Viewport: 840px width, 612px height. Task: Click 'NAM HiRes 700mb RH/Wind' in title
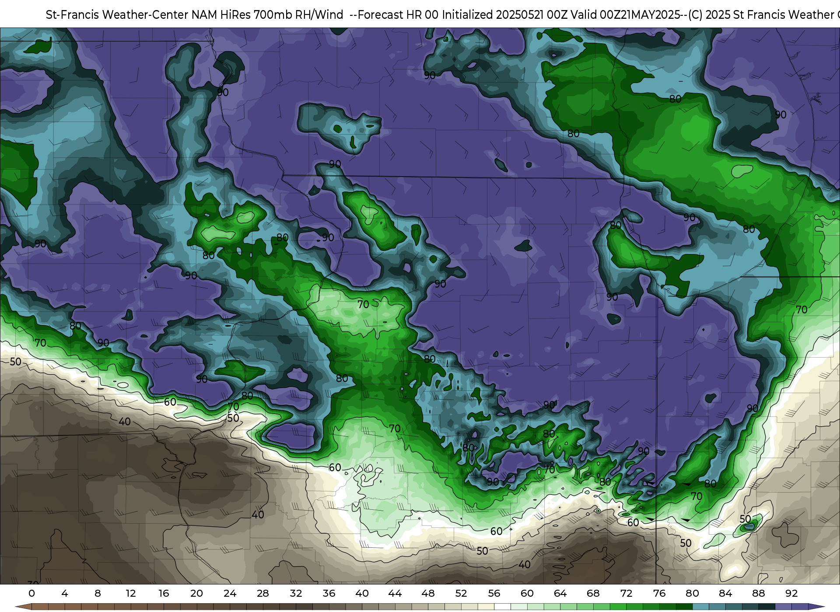(268, 15)
